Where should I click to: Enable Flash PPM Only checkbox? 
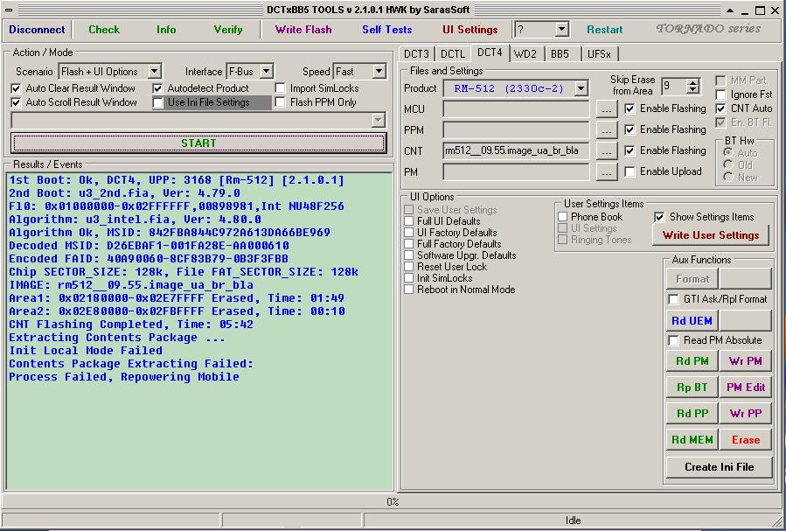click(281, 103)
